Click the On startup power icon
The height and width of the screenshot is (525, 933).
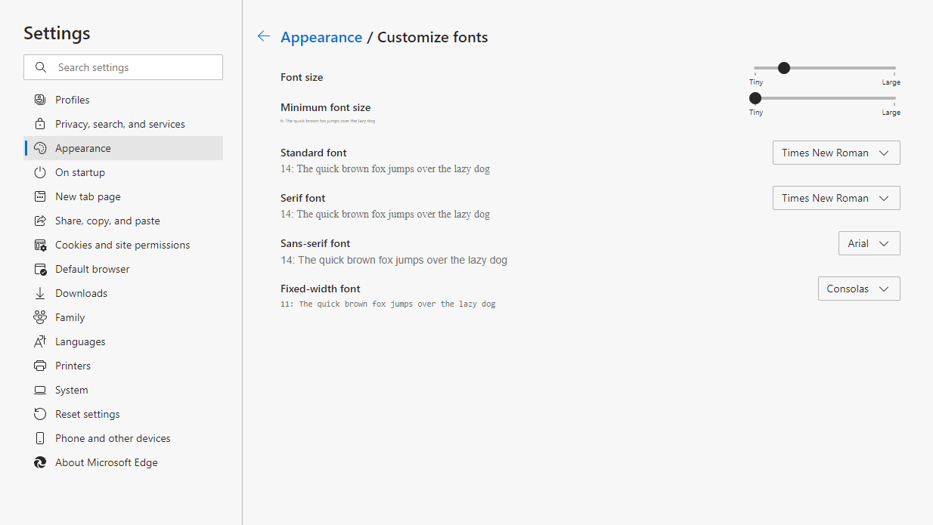click(x=40, y=172)
